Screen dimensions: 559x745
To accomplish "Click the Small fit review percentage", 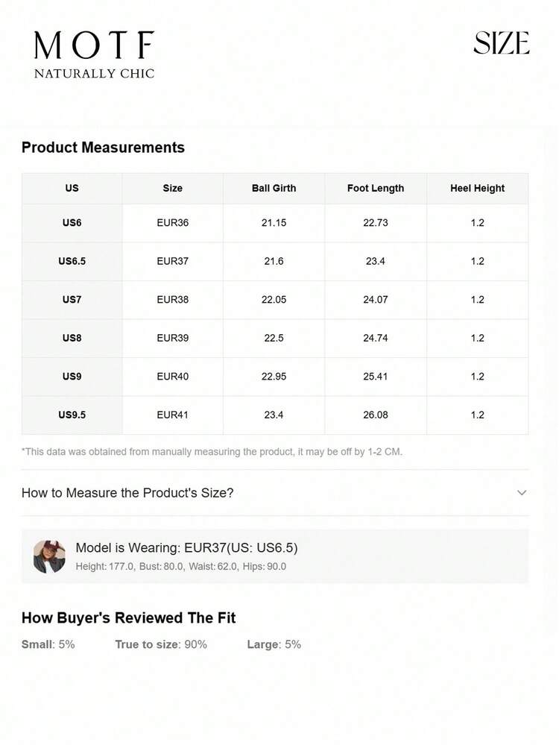I will 48,644.
